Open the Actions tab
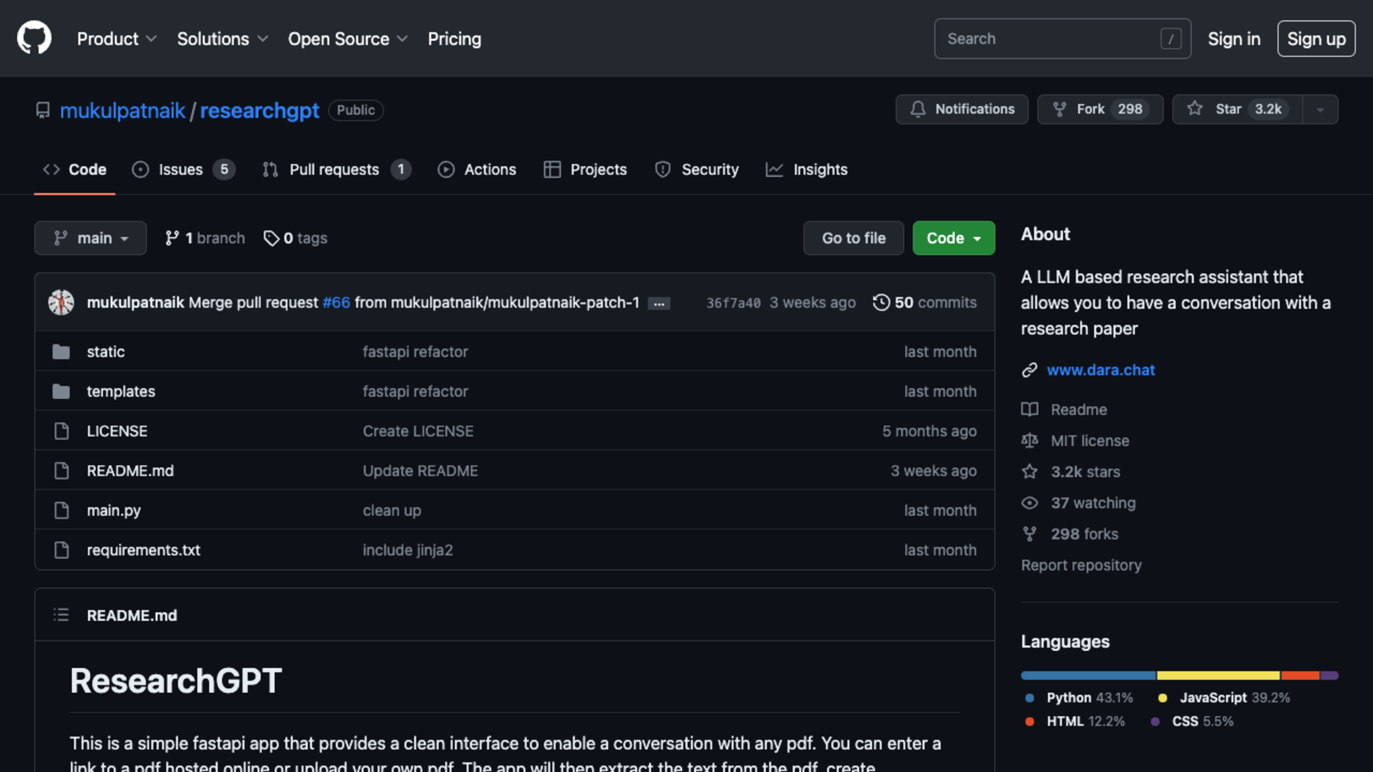 point(477,169)
